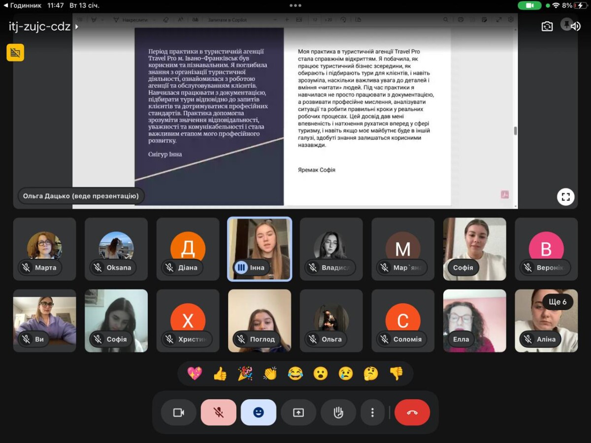Expand meeting details next to itj-zujc-cdz
This screenshot has height=443, width=591.
77,27
